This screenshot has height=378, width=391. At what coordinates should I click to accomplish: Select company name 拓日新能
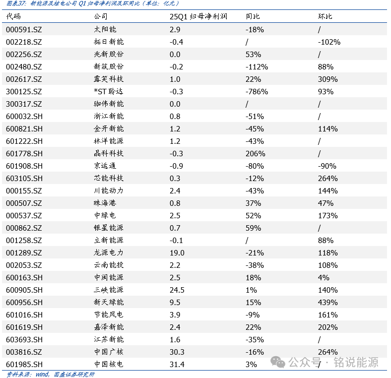[109, 42]
